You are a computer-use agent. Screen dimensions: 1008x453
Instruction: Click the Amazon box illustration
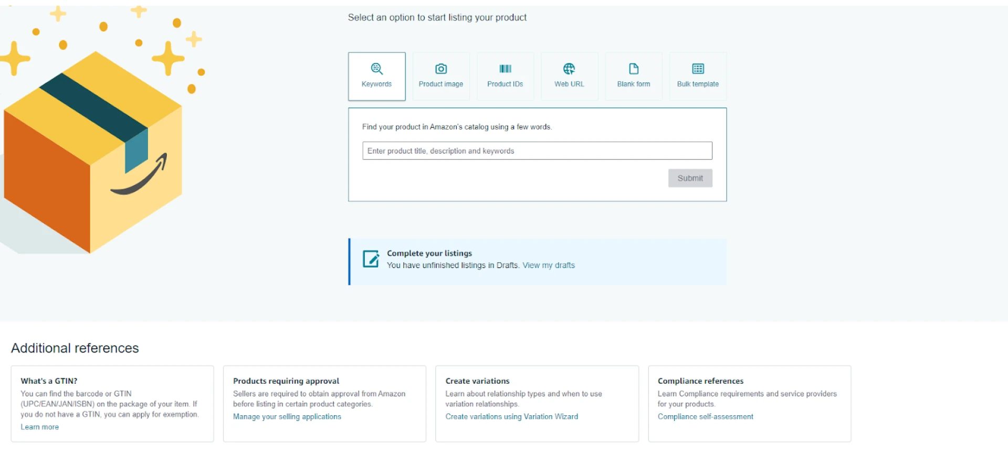93,152
